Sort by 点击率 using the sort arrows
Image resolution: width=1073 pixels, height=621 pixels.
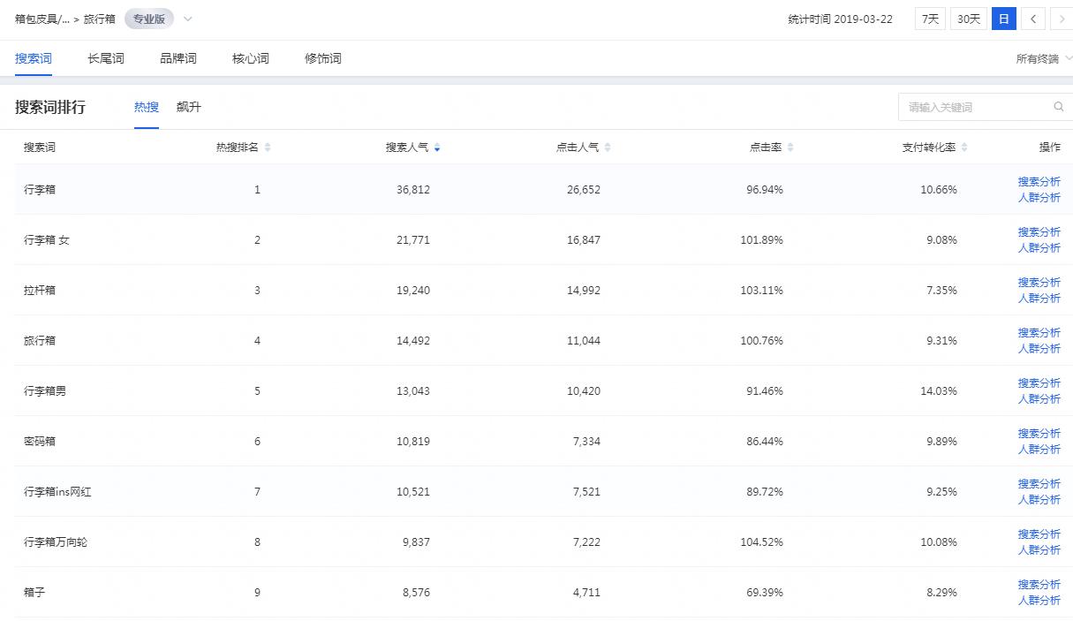tap(789, 148)
